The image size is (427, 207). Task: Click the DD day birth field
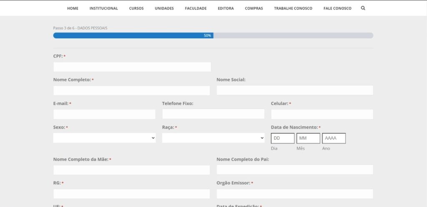tap(283, 138)
